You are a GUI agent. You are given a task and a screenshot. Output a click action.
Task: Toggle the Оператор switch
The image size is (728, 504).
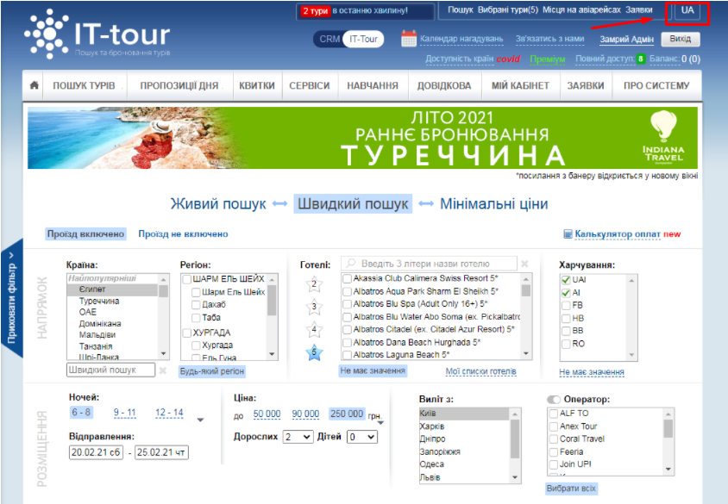554,400
